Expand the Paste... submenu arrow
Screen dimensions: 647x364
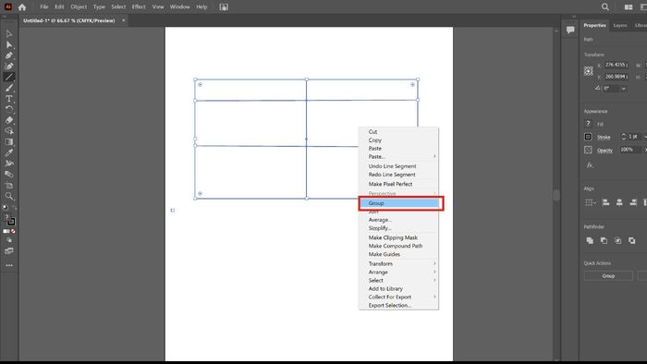434,157
